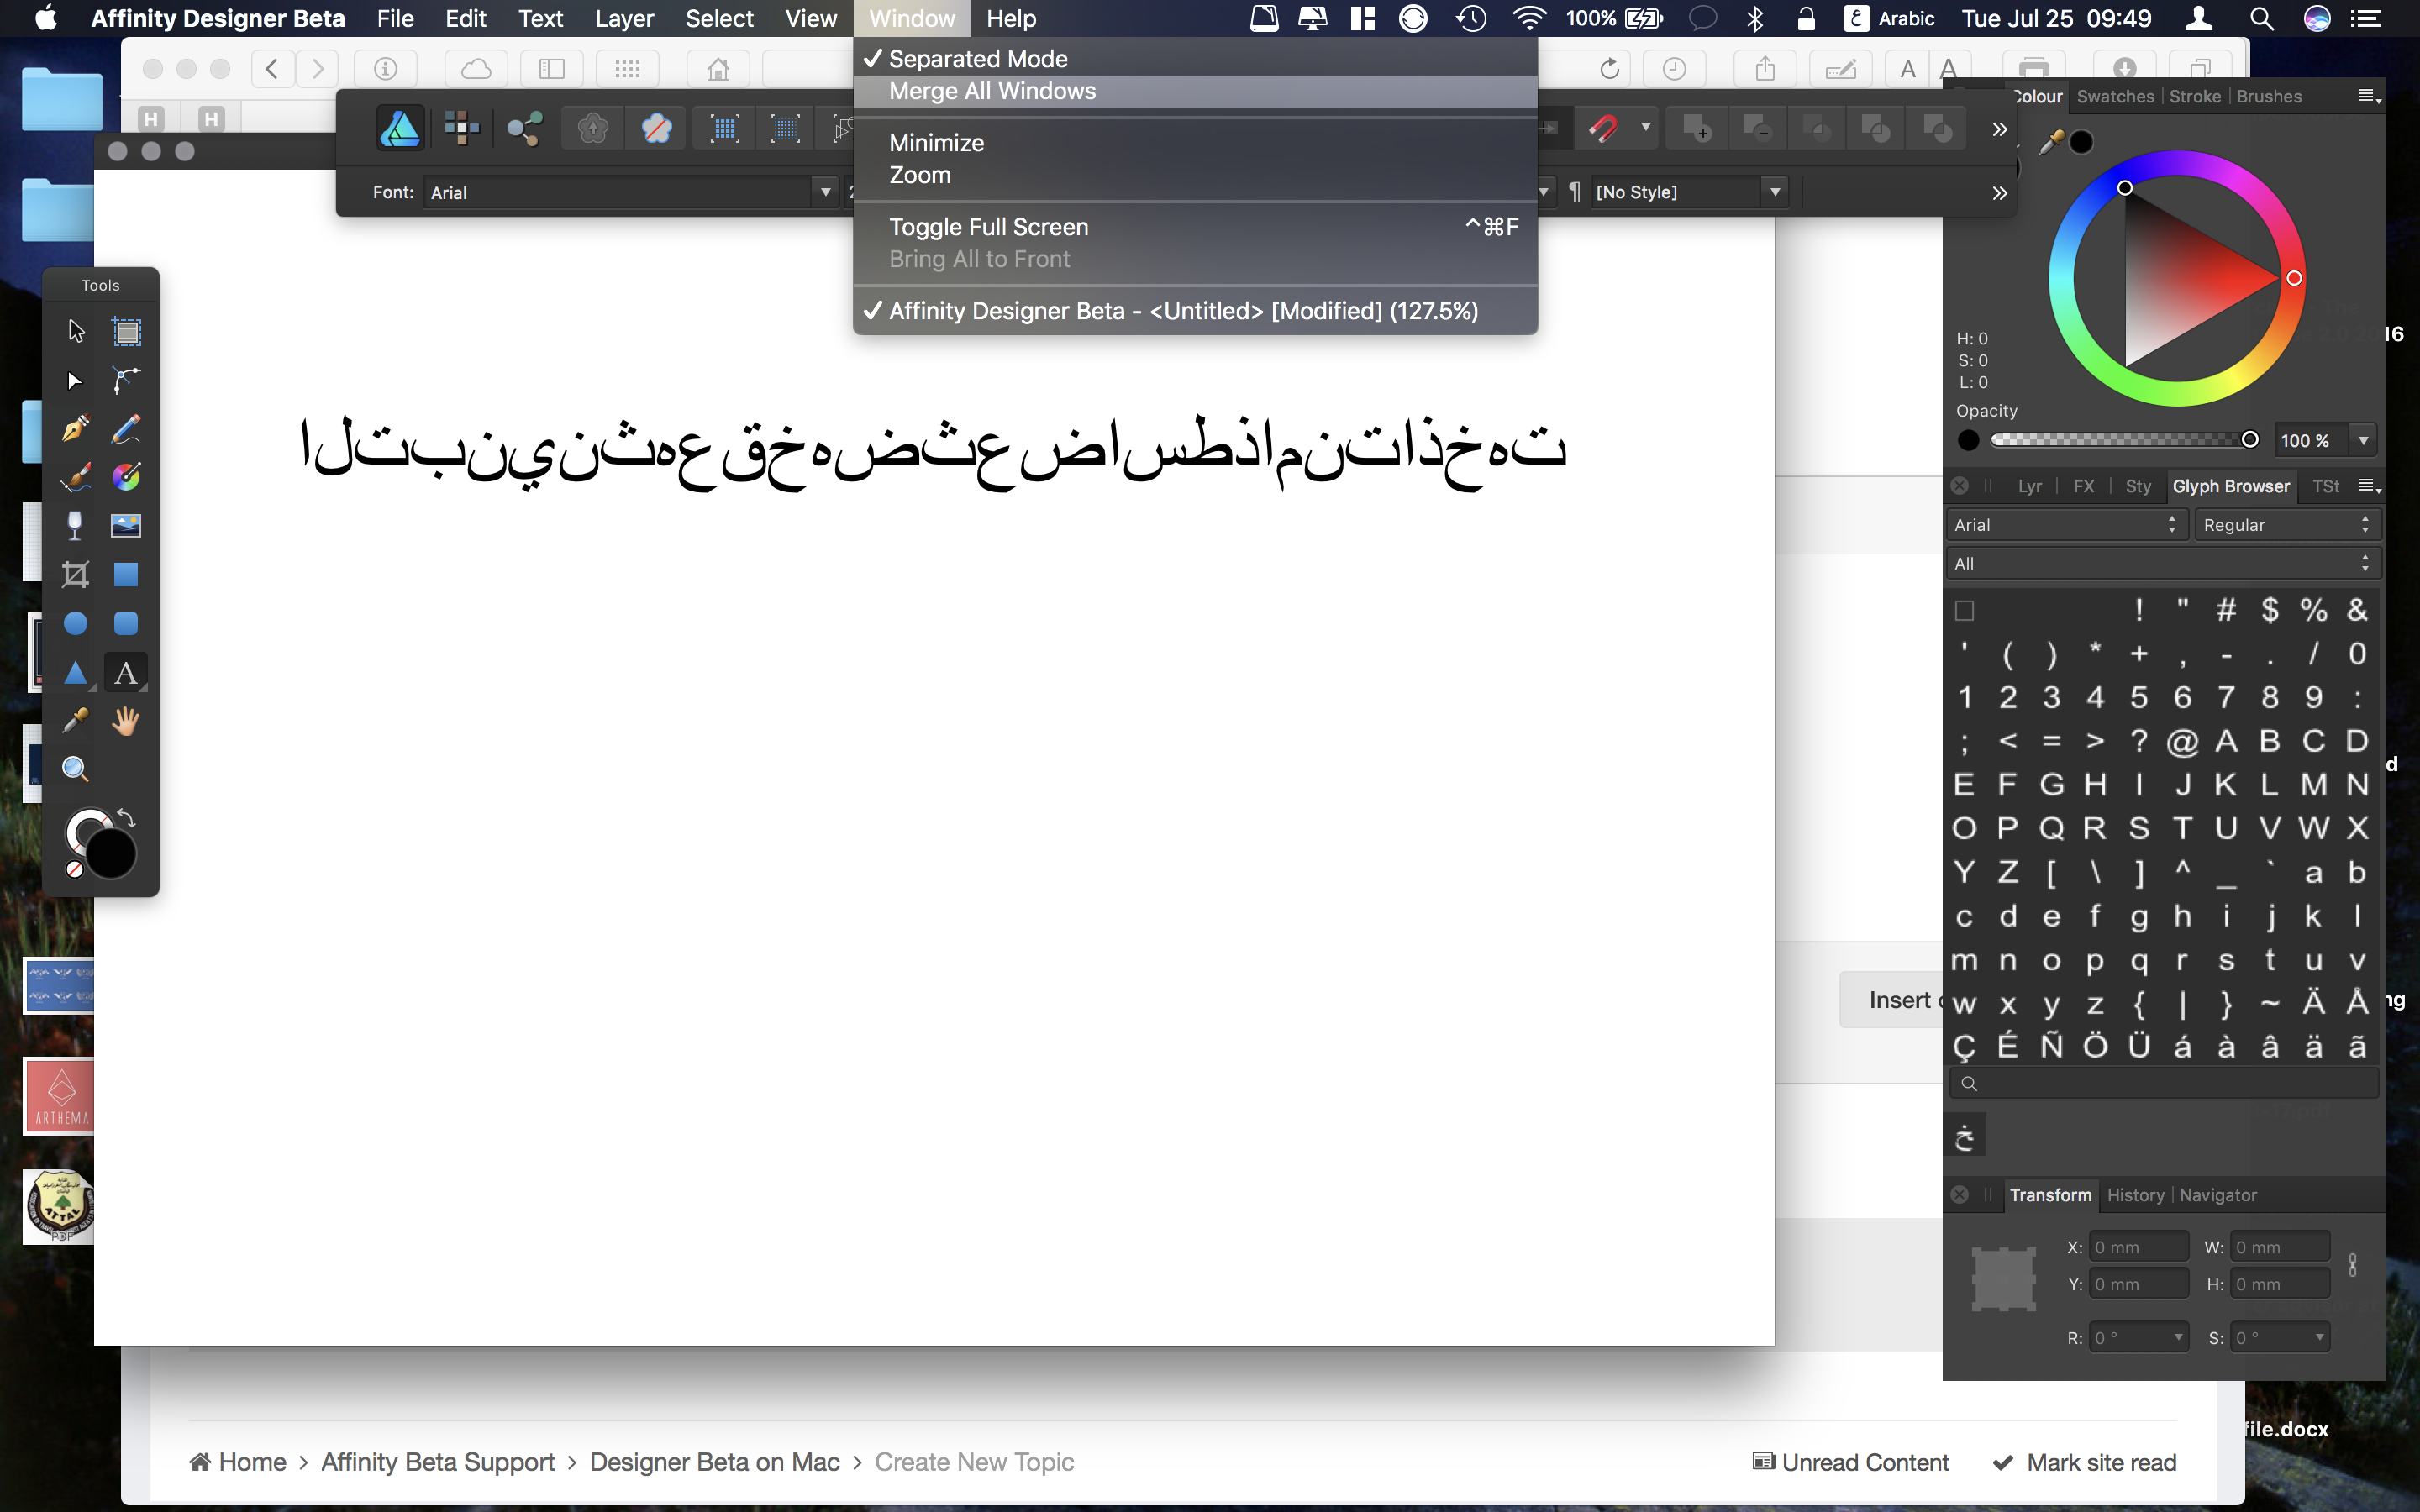Switch to the Brushes tab
The image size is (2420, 1512).
2269,96
